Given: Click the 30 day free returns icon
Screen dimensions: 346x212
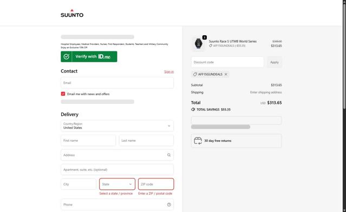Looking at the screenshot, I should [198, 141].
